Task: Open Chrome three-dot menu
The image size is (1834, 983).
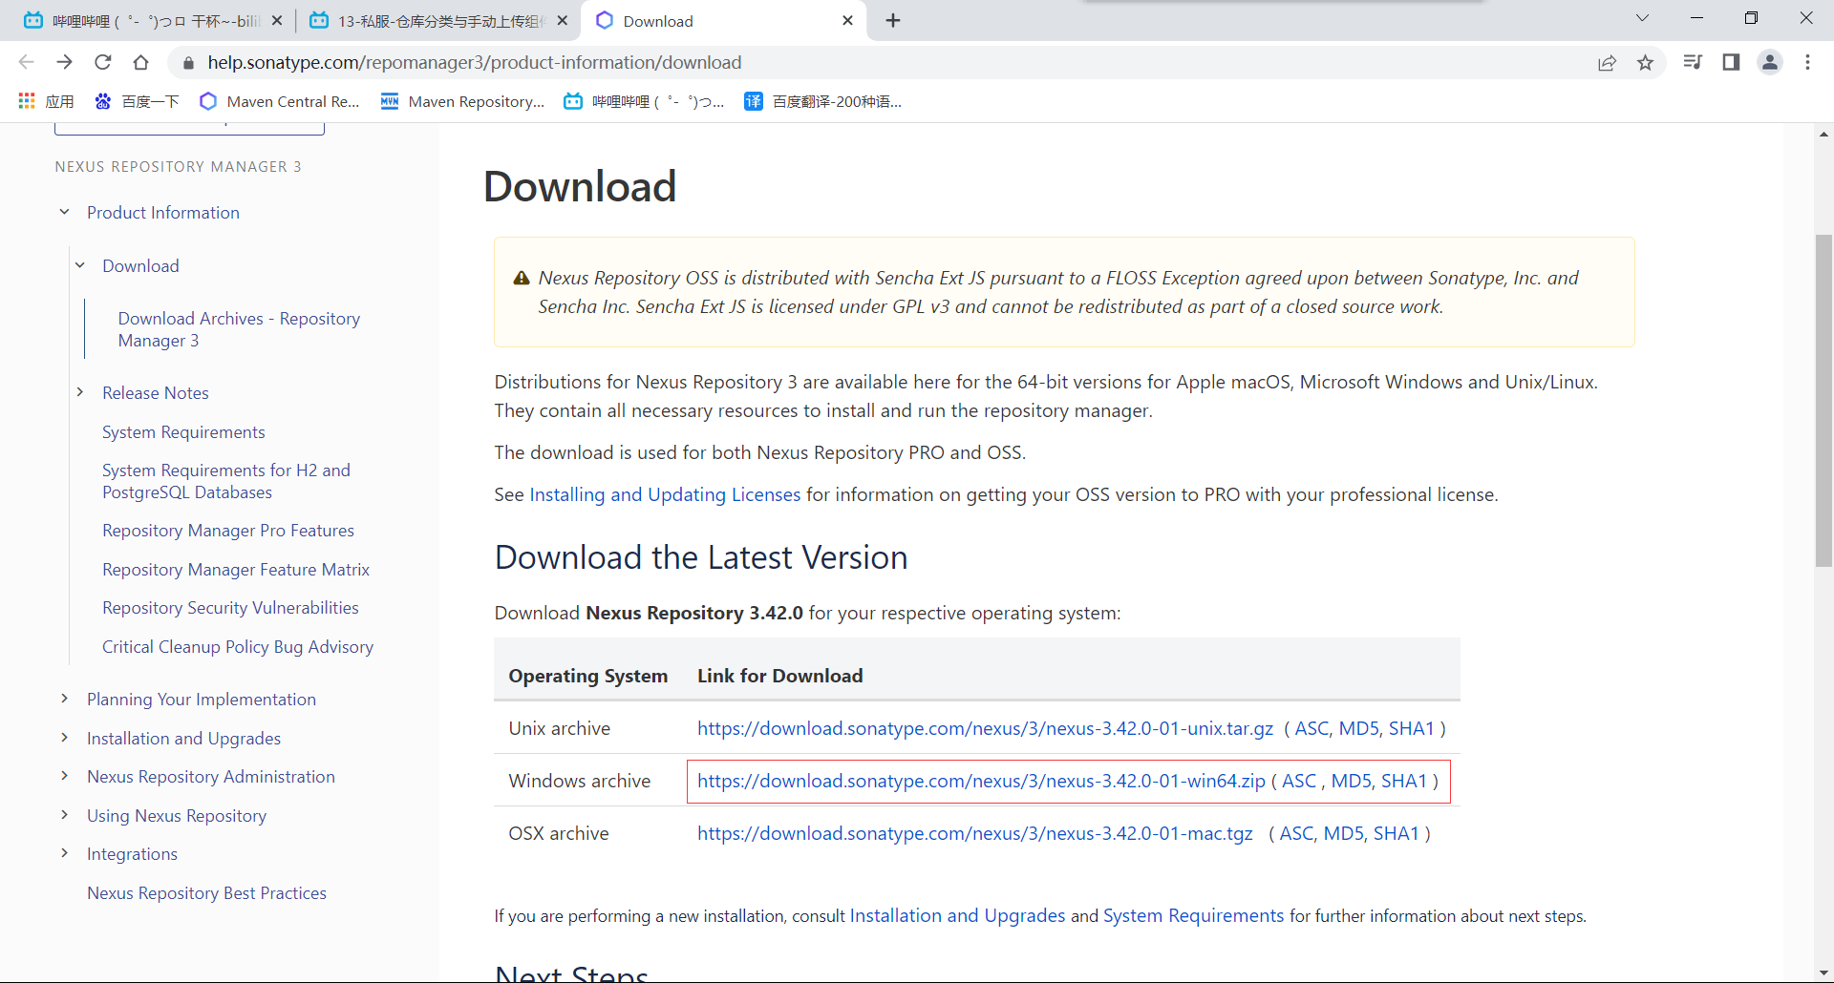Action: click(x=1807, y=62)
